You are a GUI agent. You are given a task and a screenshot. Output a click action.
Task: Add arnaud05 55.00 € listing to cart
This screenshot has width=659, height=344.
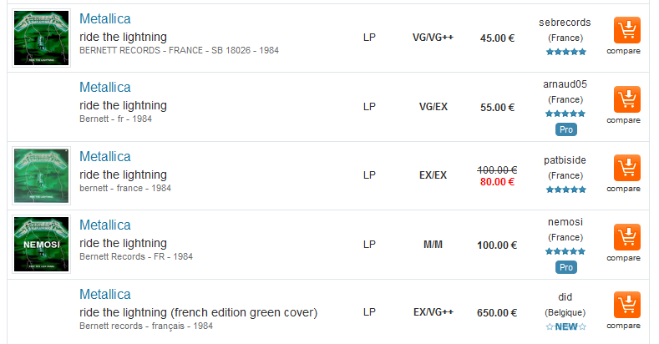click(x=627, y=99)
